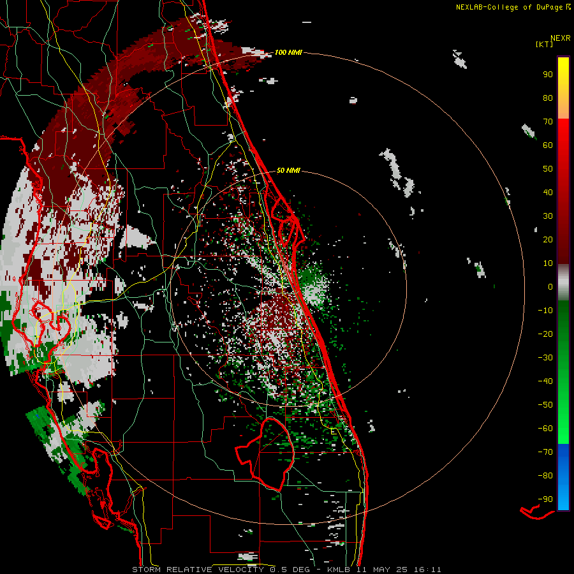Click the -50 value on the velocity scale

545,404
